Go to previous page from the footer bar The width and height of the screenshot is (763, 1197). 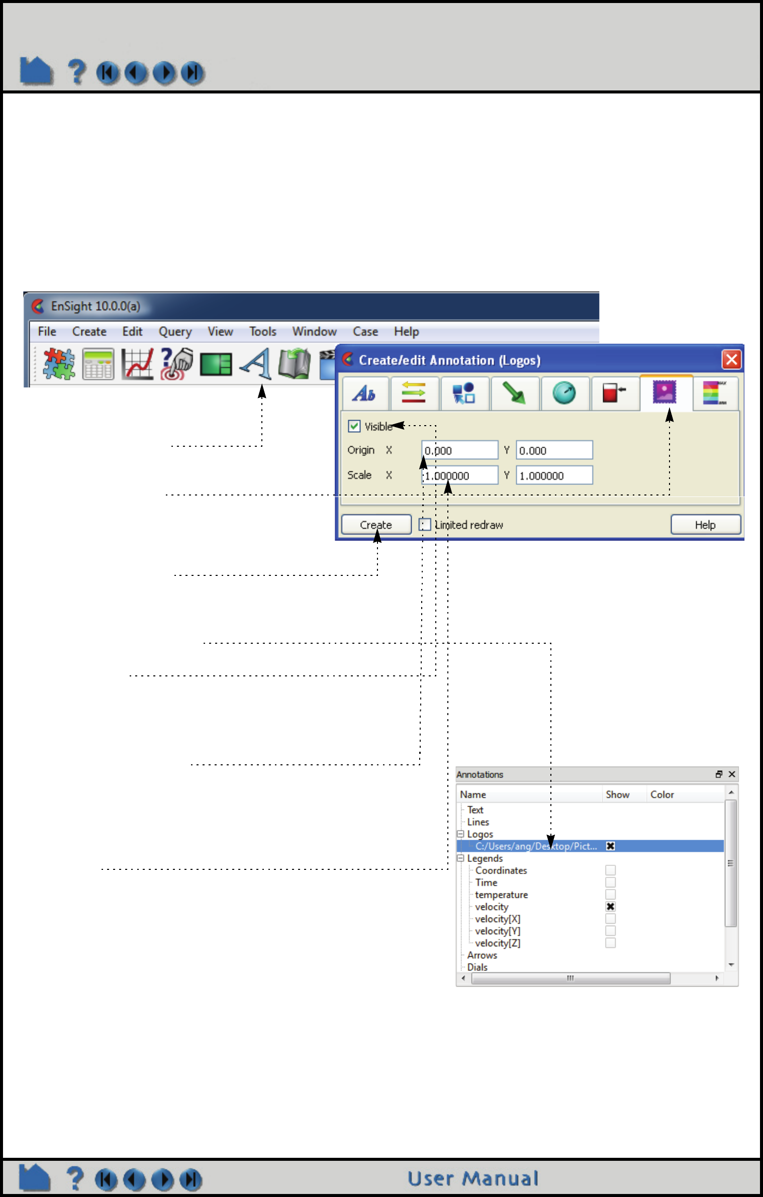point(134,1179)
